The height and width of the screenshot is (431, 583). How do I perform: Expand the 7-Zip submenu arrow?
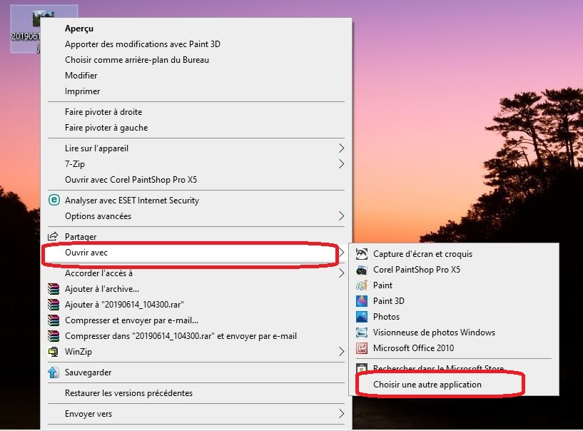(x=341, y=163)
